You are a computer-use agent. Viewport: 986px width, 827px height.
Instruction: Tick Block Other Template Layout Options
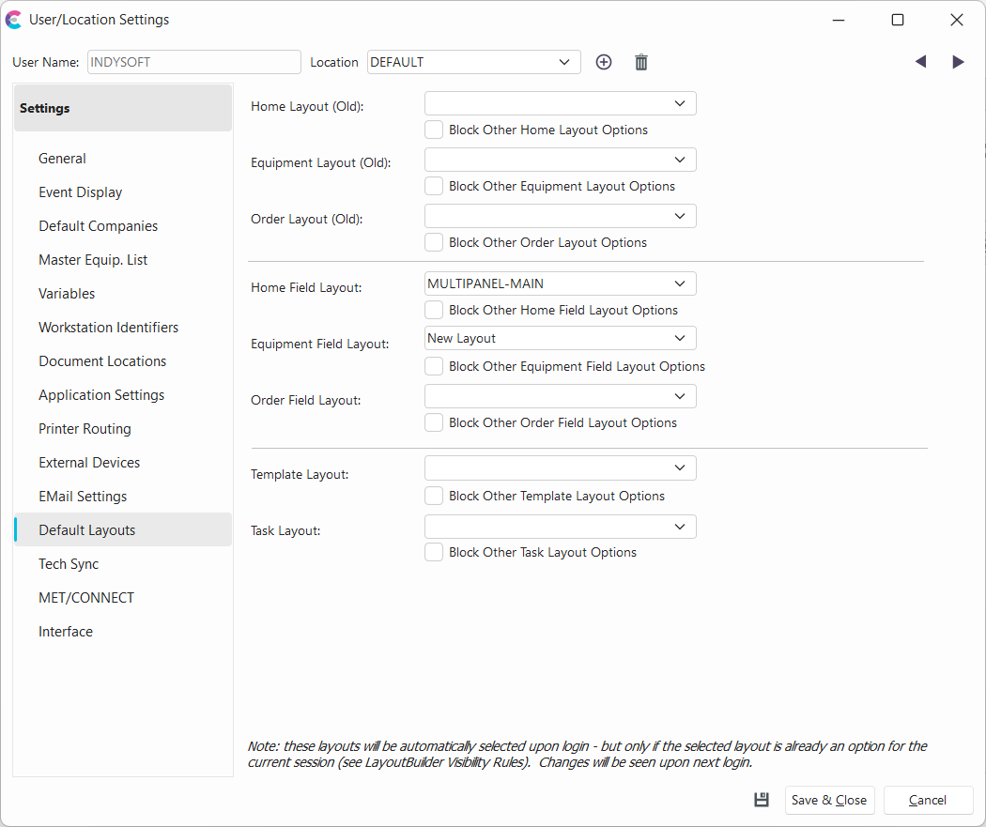click(434, 496)
